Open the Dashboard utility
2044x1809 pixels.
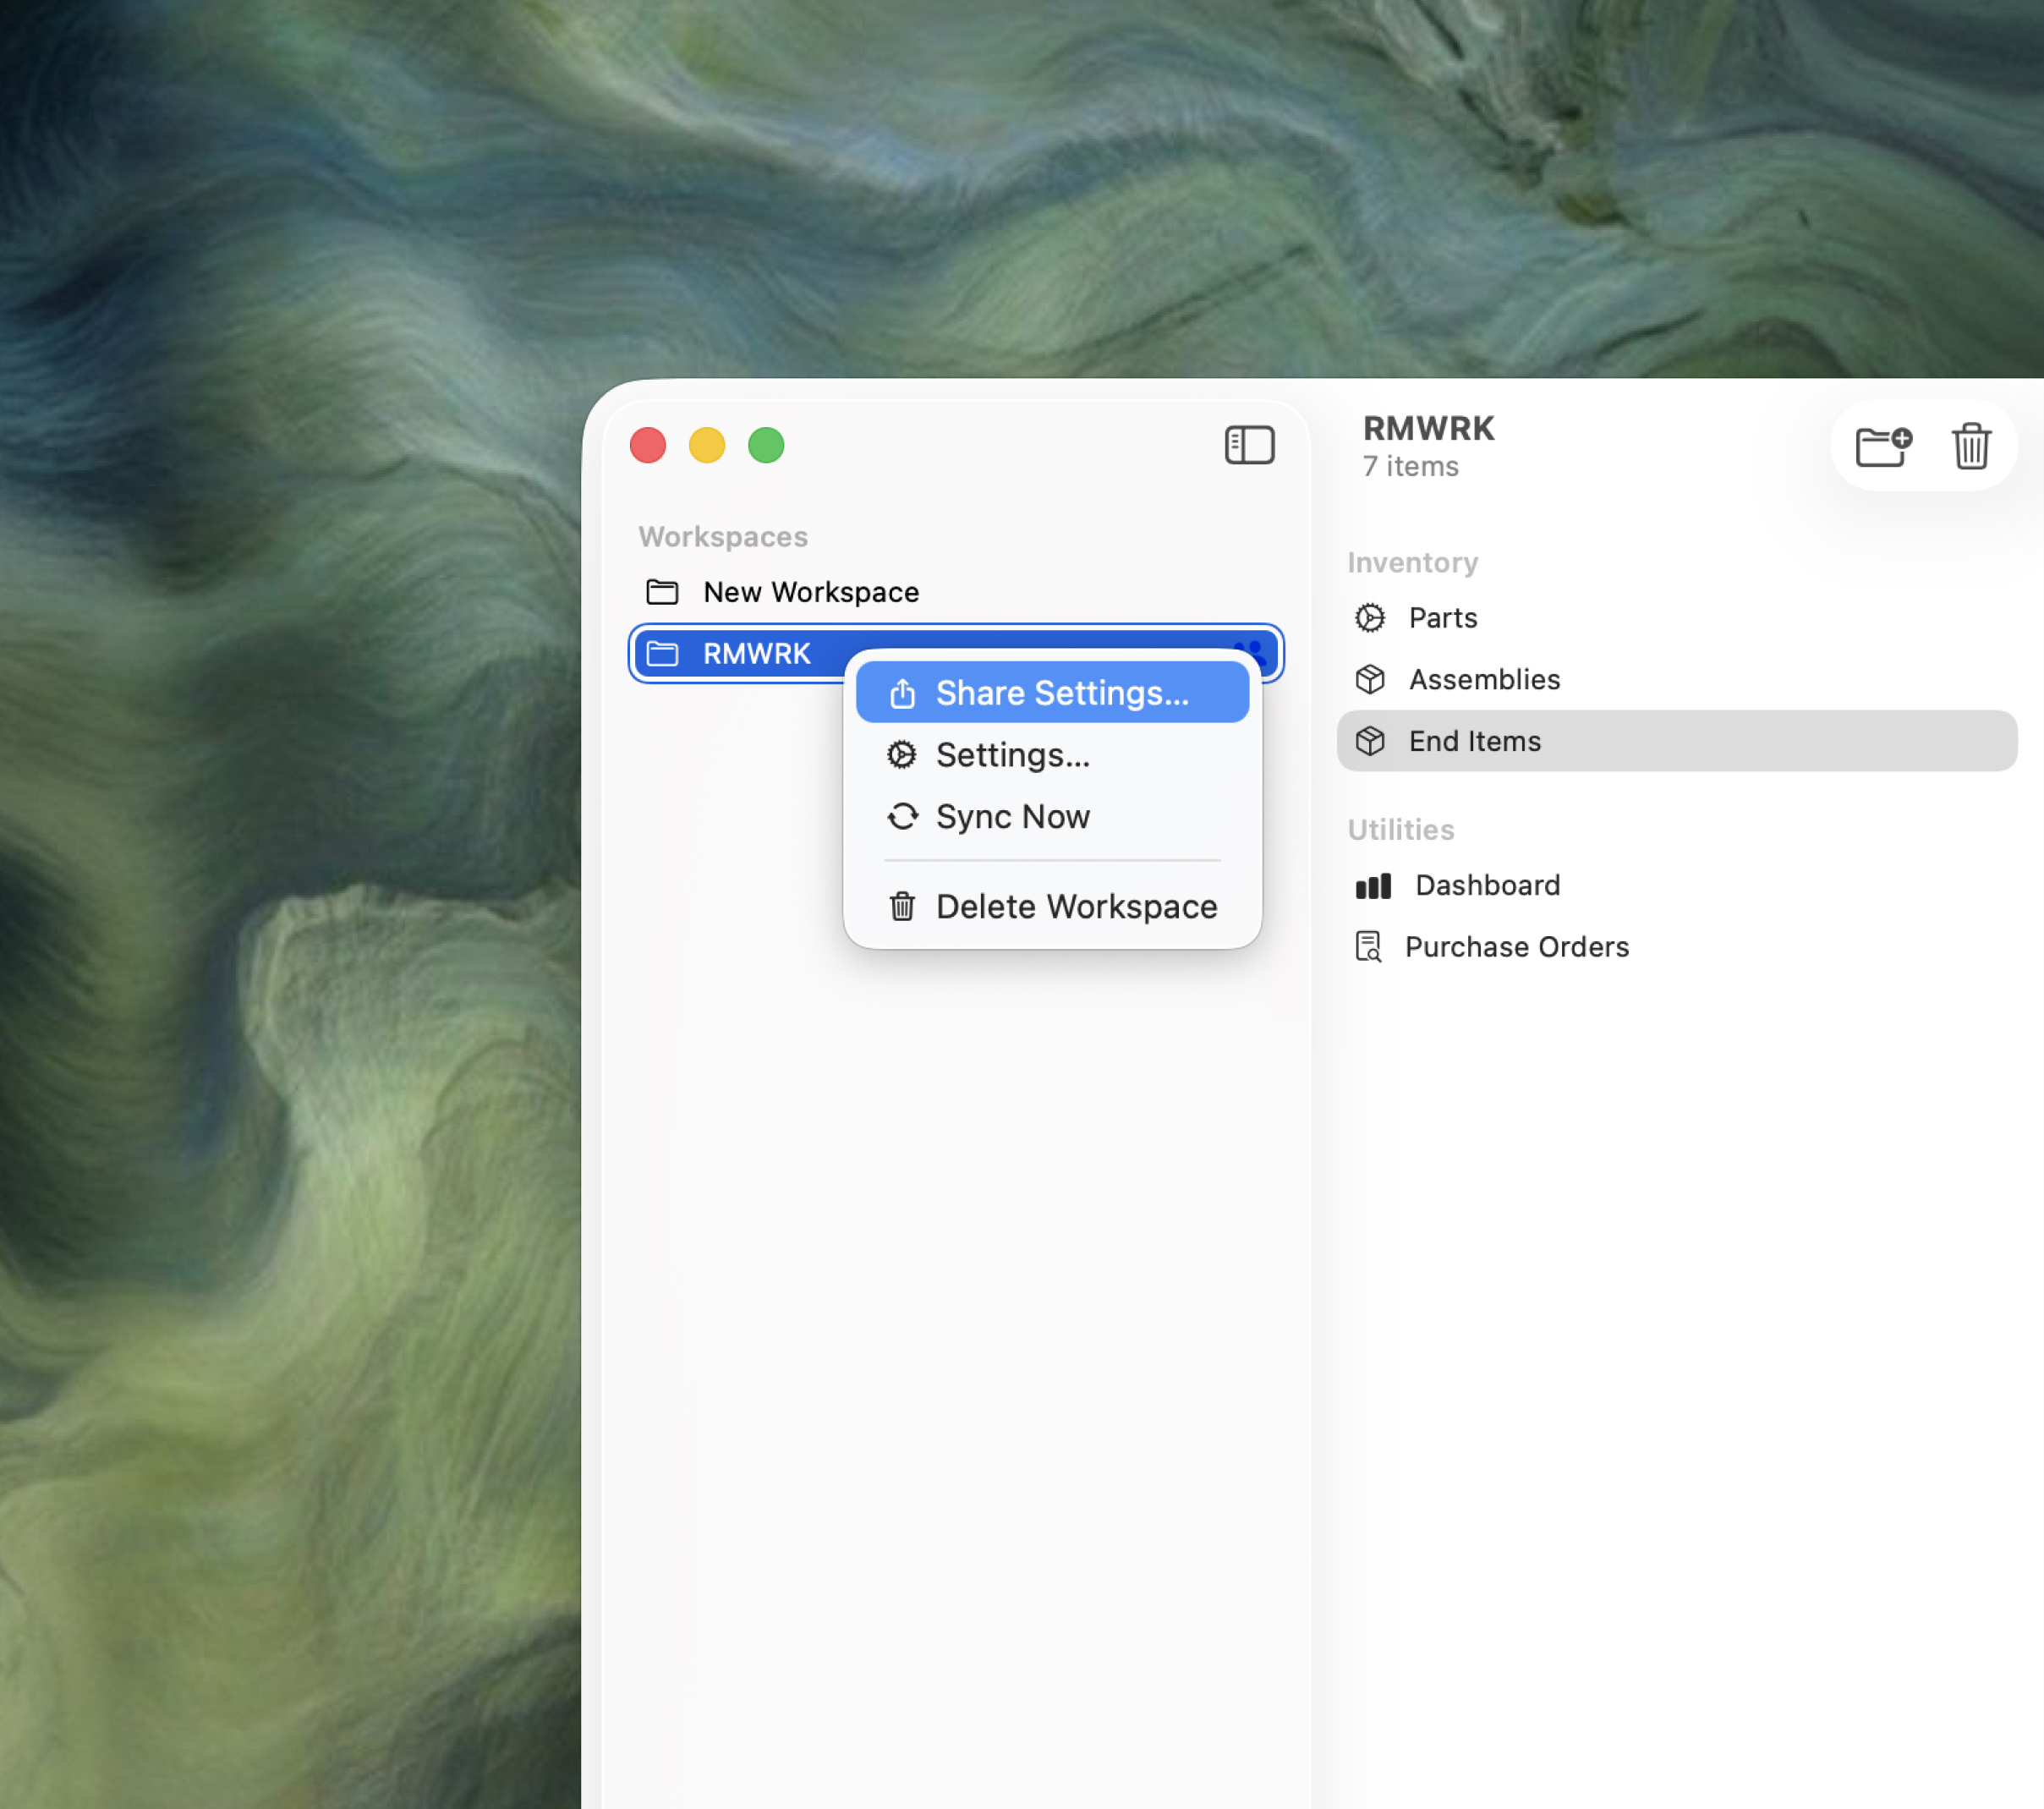1487,885
